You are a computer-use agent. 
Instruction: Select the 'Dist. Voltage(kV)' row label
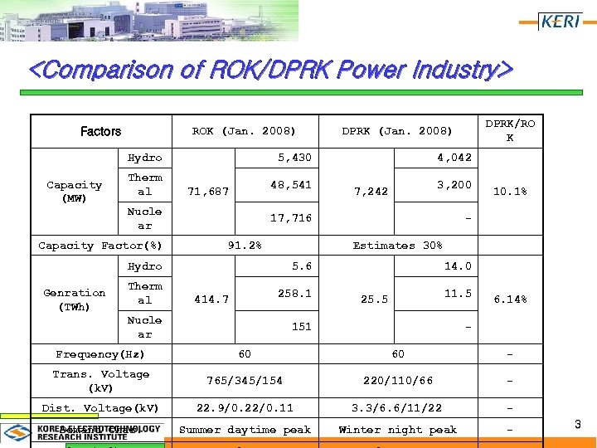click(x=100, y=408)
